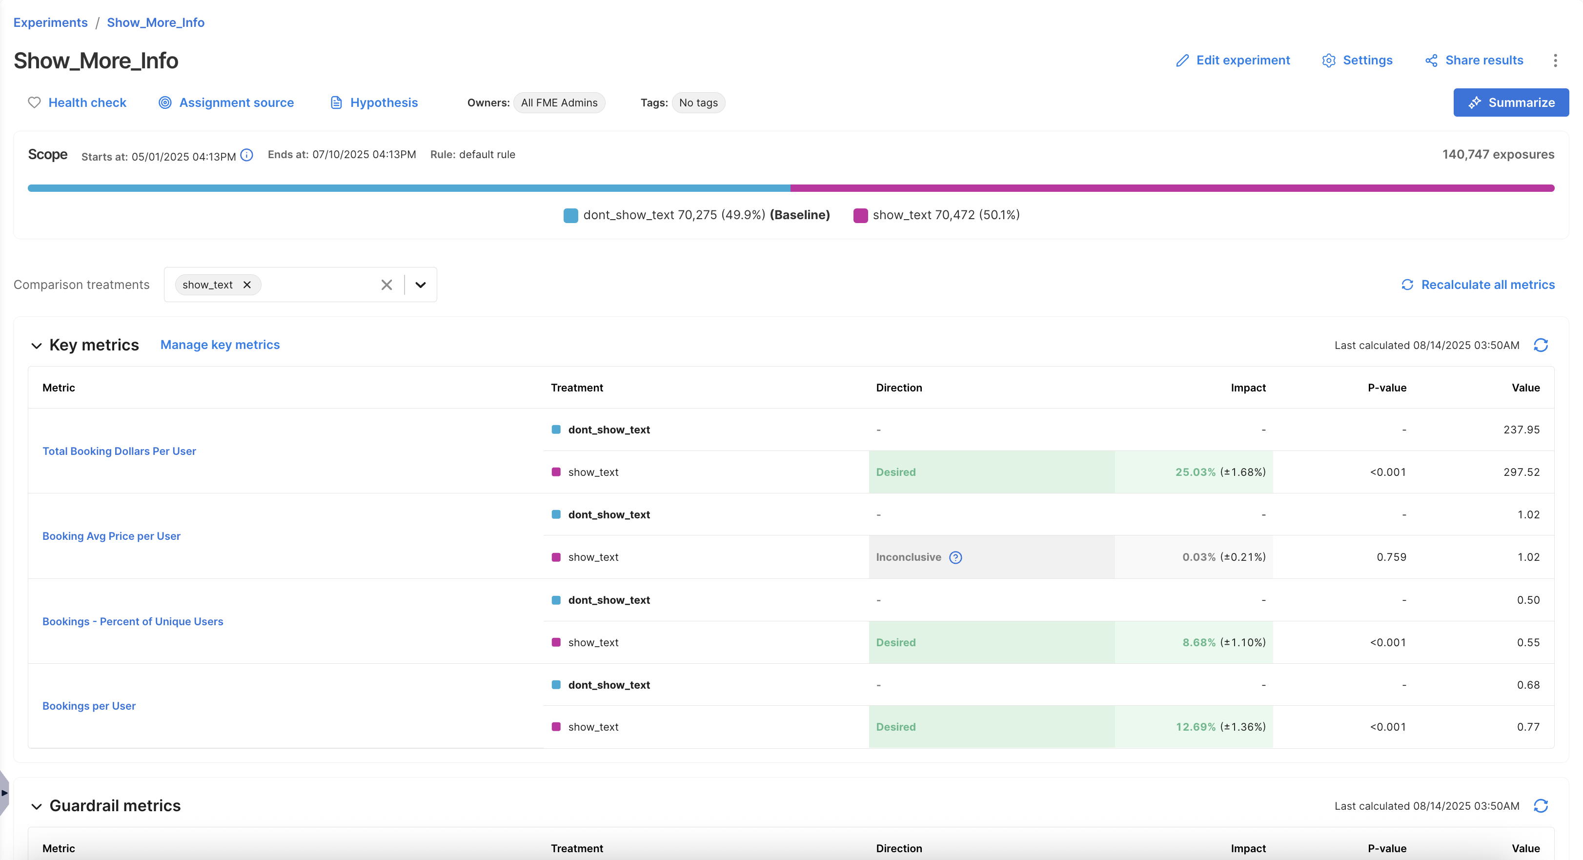The width and height of the screenshot is (1583, 860).
Task: Open the three-dot more options menu
Action: point(1555,60)
